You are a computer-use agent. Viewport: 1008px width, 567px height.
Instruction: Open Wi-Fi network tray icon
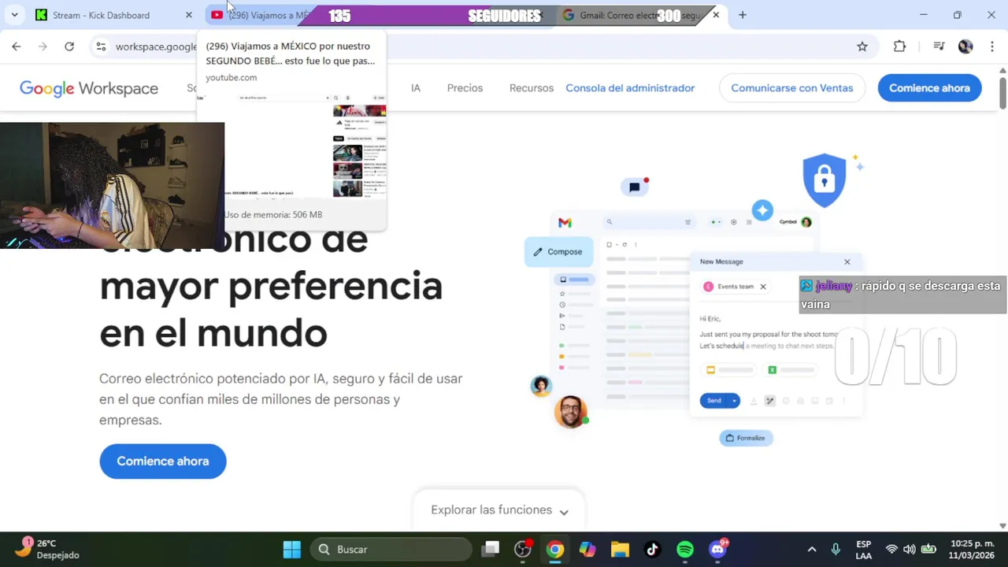(x=891, y=550)
